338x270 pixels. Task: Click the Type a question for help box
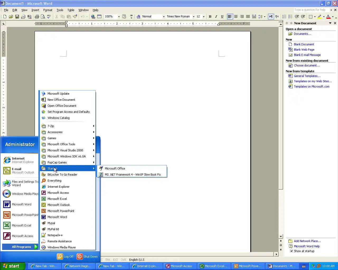click(312, 10)
